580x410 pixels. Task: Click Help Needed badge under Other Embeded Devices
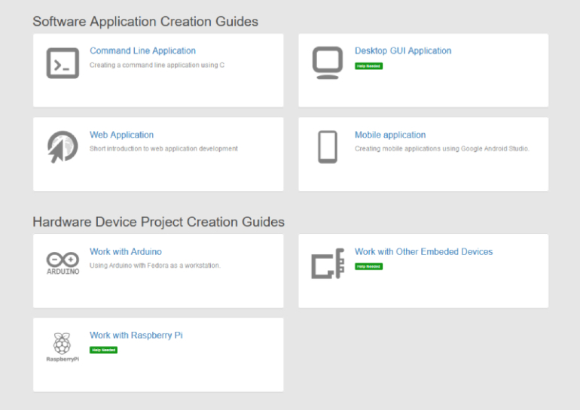[x=368, y=266]
